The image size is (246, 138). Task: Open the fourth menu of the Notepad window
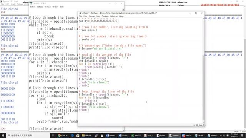(55, 7)
